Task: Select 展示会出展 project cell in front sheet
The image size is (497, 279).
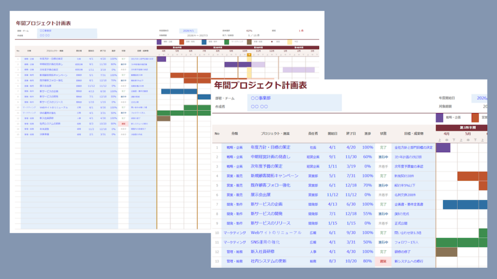Action: point(261,195)
